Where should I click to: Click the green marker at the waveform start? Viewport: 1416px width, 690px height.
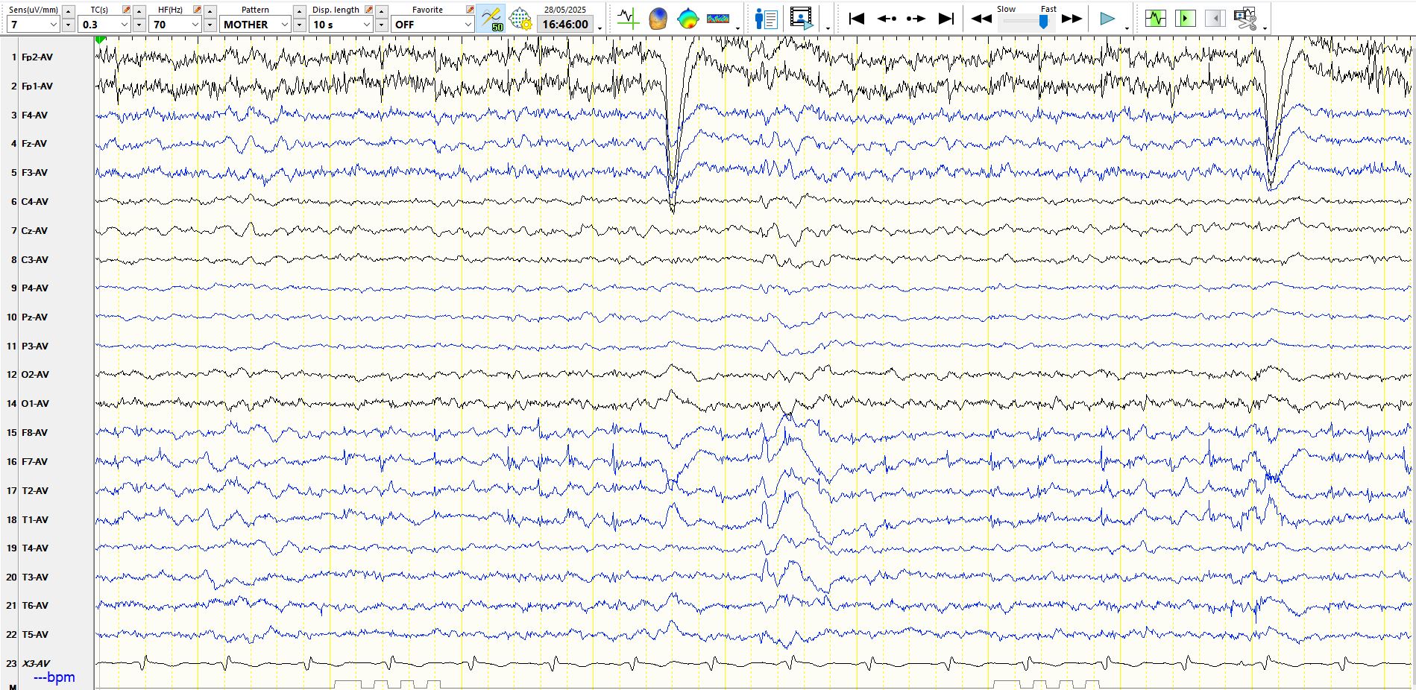pyautogui.click(x=101, y=39)
